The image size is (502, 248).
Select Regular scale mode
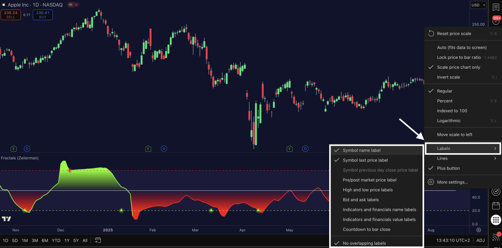(463, 91)
